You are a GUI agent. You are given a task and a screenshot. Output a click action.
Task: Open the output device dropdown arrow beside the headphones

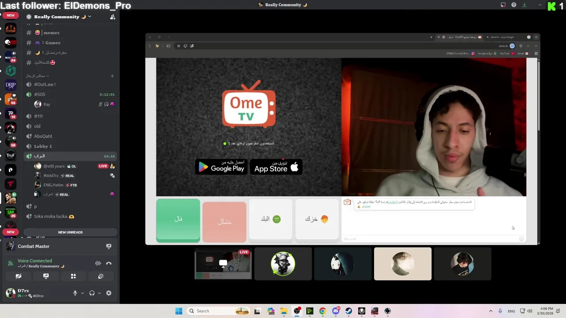[99, 293]
